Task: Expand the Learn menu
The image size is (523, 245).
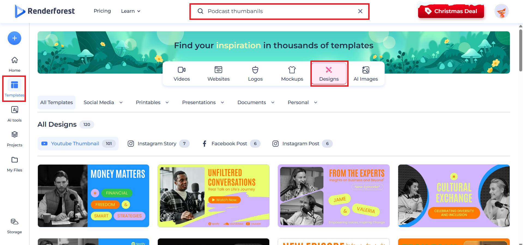Action: (131, 11)
